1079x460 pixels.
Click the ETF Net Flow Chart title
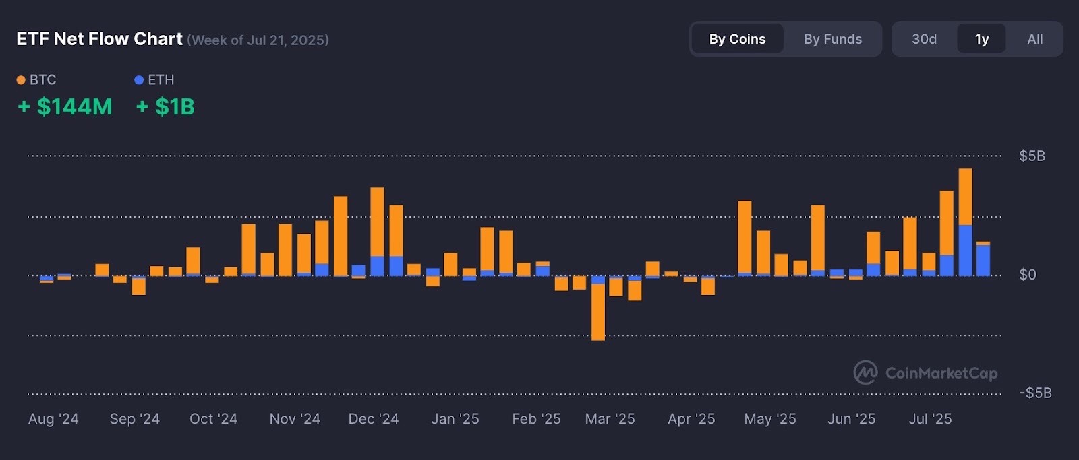tap(99, 39)
